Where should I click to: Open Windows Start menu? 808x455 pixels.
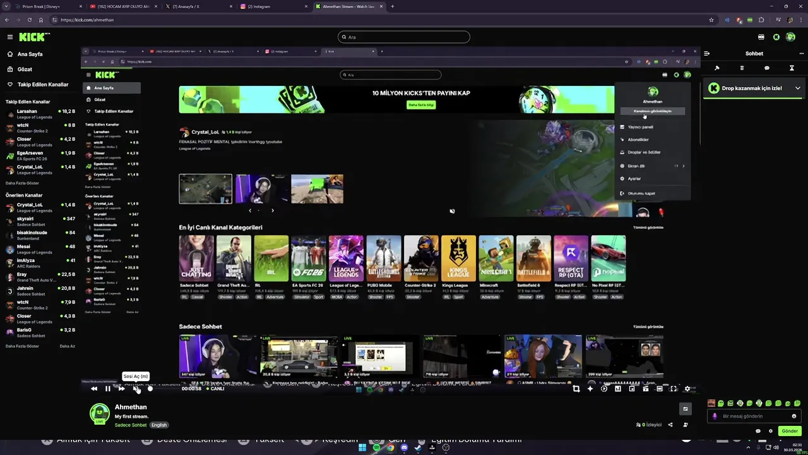pyautogui.click(x=362, y=447)
